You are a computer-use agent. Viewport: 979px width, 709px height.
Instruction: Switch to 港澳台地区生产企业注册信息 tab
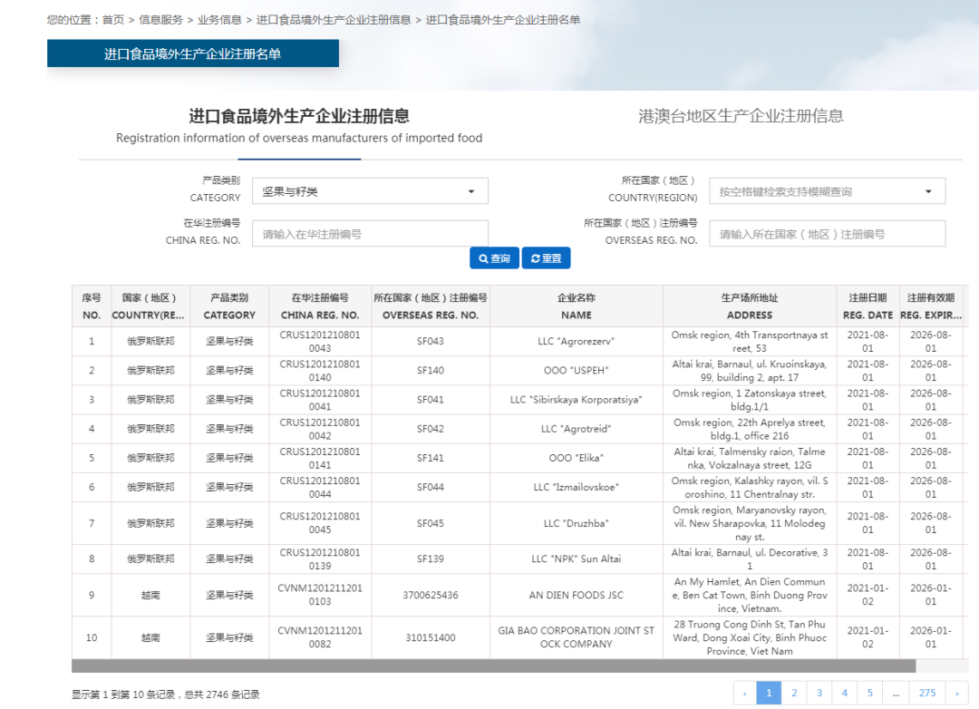tap(741, 116)
